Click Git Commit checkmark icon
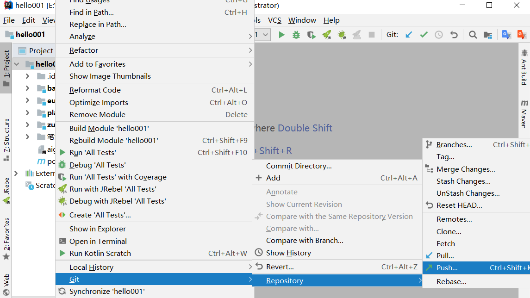 click(x=424, y=35)
